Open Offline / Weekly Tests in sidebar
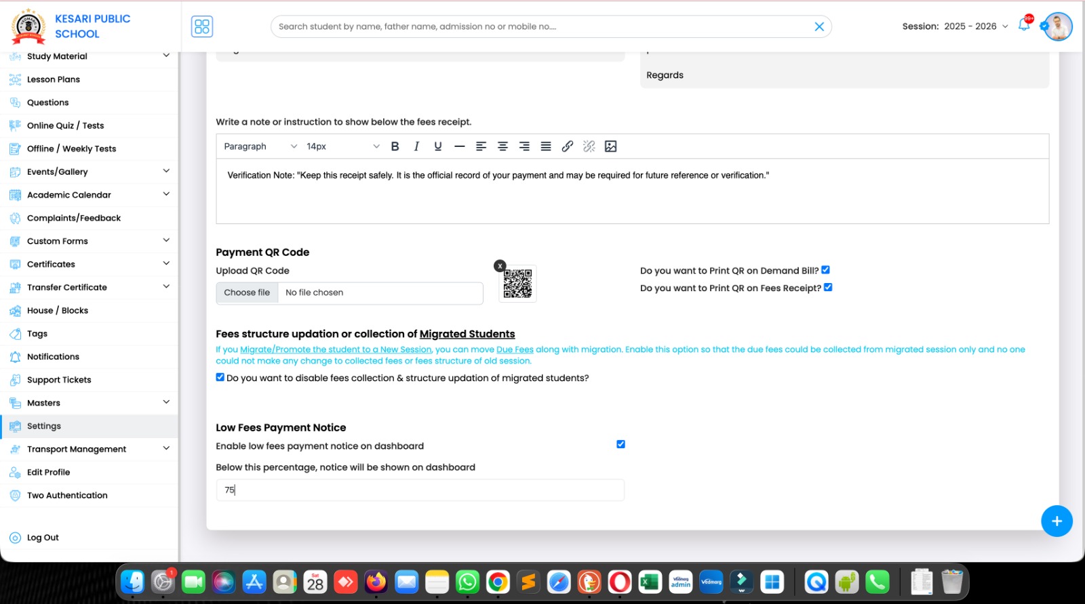The height and width of the screenshot is (604, 1085). click(90, 148)
